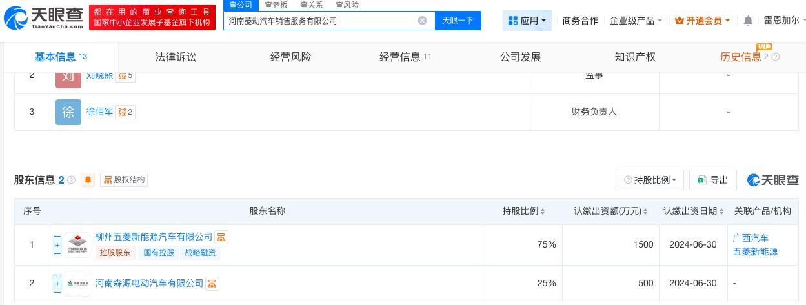Open the 应用 apps dropdown
The height and width of the screenshot is (305, 806).
coord(527,21)
